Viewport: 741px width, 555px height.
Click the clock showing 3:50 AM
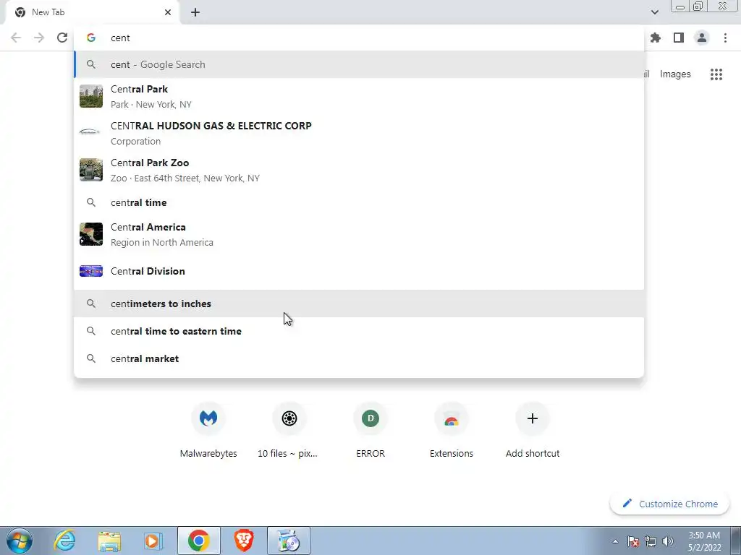pos(704,541)
